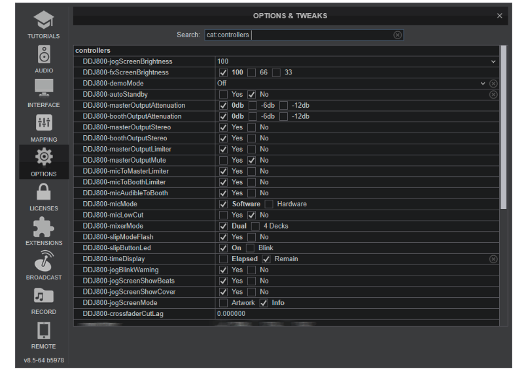Select the Options gear icon
The image size is (526, 380).
[x=44, y=157]
